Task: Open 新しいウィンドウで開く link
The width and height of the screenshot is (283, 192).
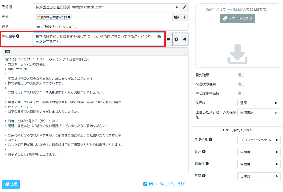Action: pyautogui.click(x=164, y=184)
